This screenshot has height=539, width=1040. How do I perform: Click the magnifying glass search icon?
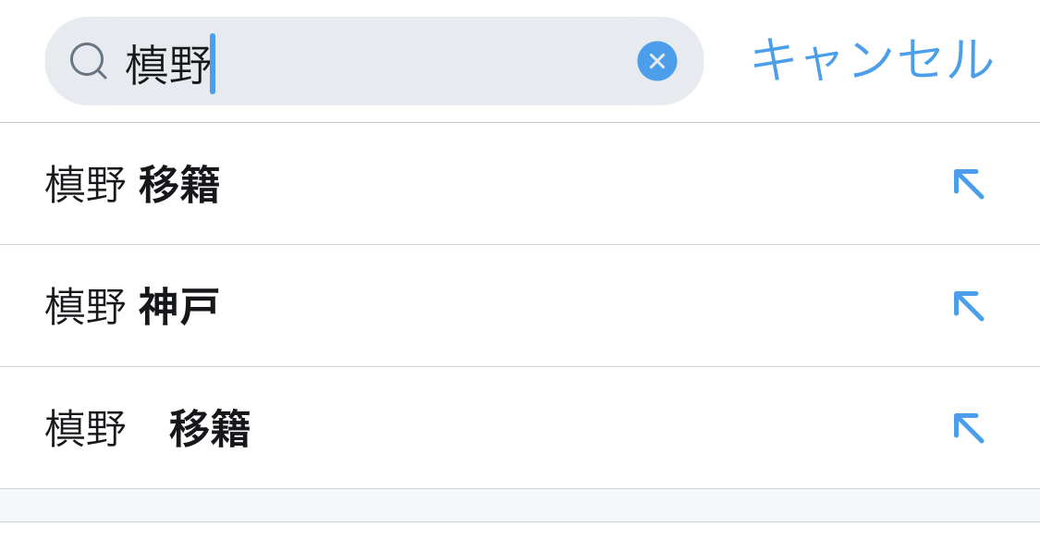pos(88,61)
